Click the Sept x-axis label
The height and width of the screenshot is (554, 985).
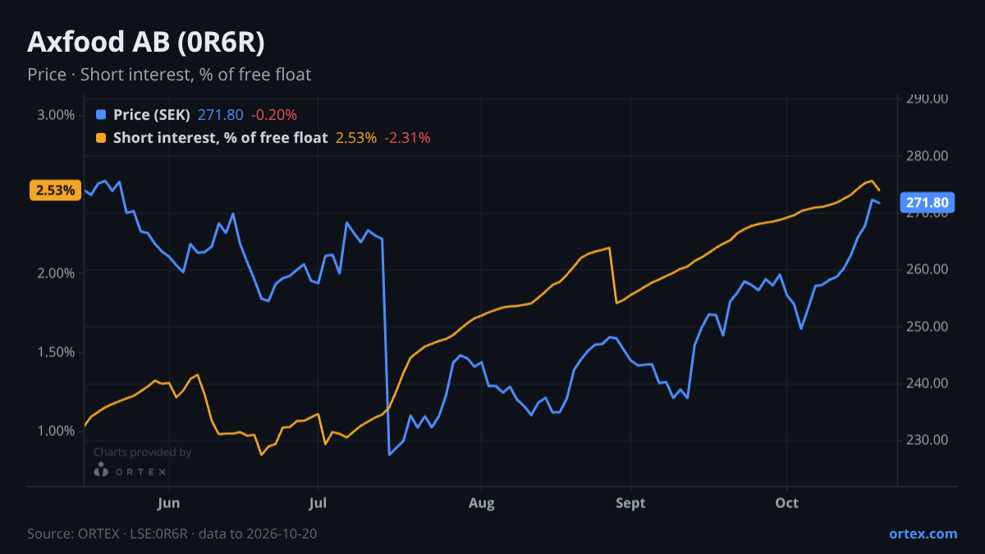pos(630,503)
